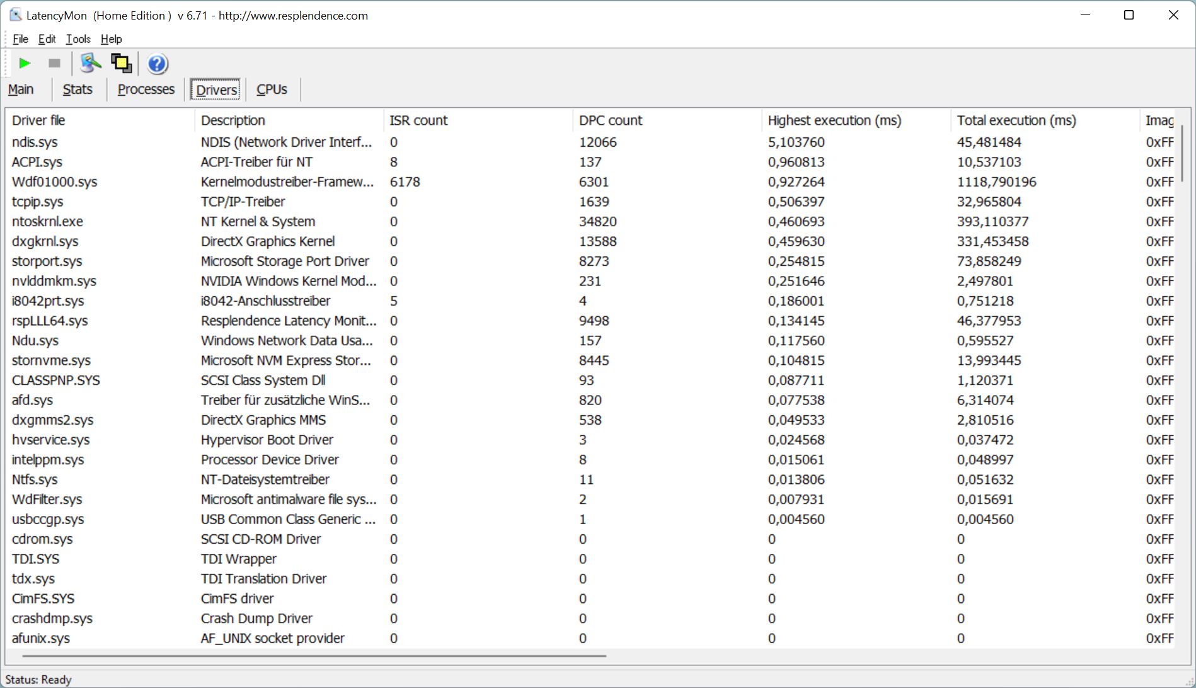Select the CimFS.SYS driver row
Viewport: 1196px width, 688px height.
pyautogui.click(x=591, y=599)
